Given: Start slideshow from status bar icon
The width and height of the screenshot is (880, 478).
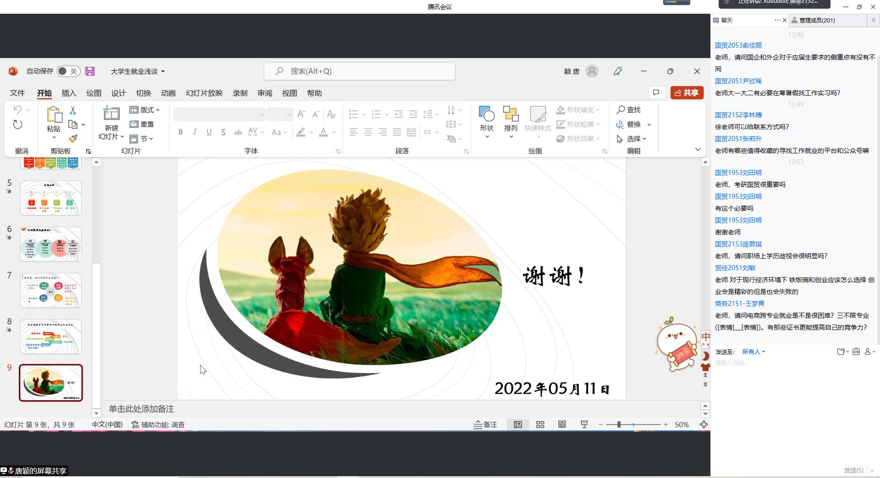Looking at the screenshot, I should (x=584, y=424).
